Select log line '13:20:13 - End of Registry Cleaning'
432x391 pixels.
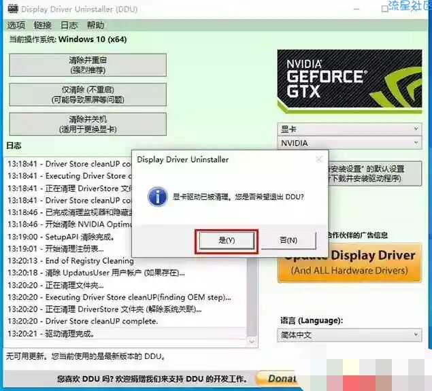tap(71, 260)
